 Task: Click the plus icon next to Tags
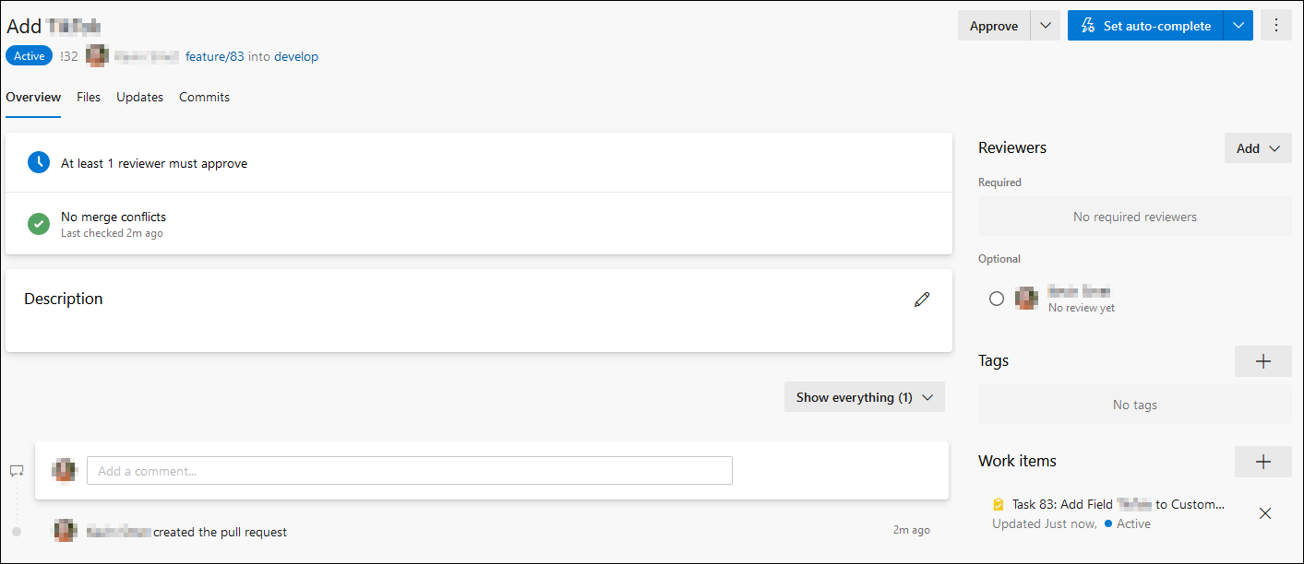coord(1262,361)
